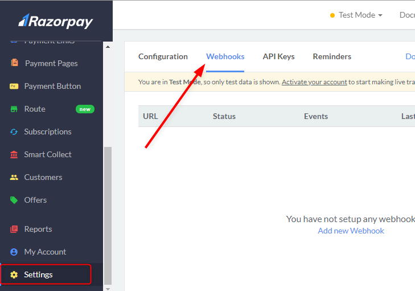Switch to the Reminders tab
This screenshot has height=291, width=415.
tap(332, 56)
